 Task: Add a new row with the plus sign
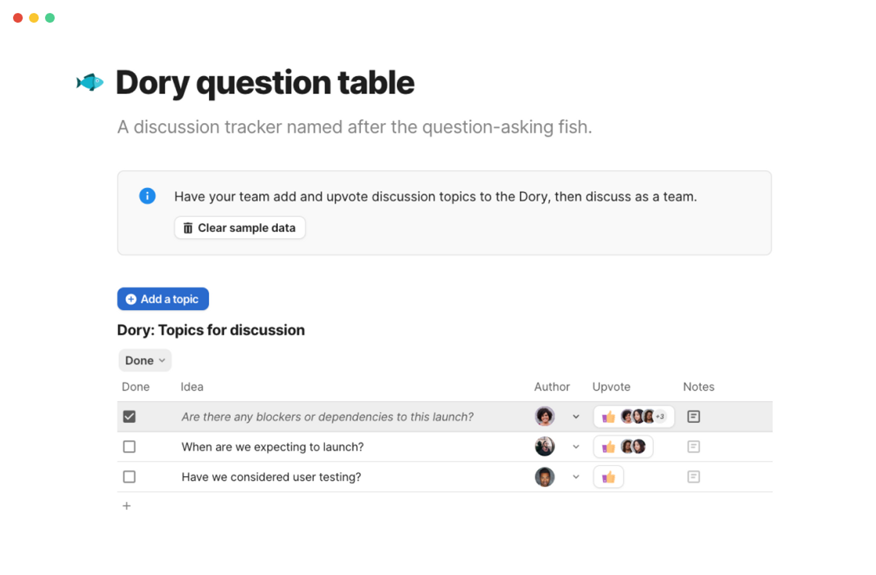pyautogui.click(x=126, y=506)
